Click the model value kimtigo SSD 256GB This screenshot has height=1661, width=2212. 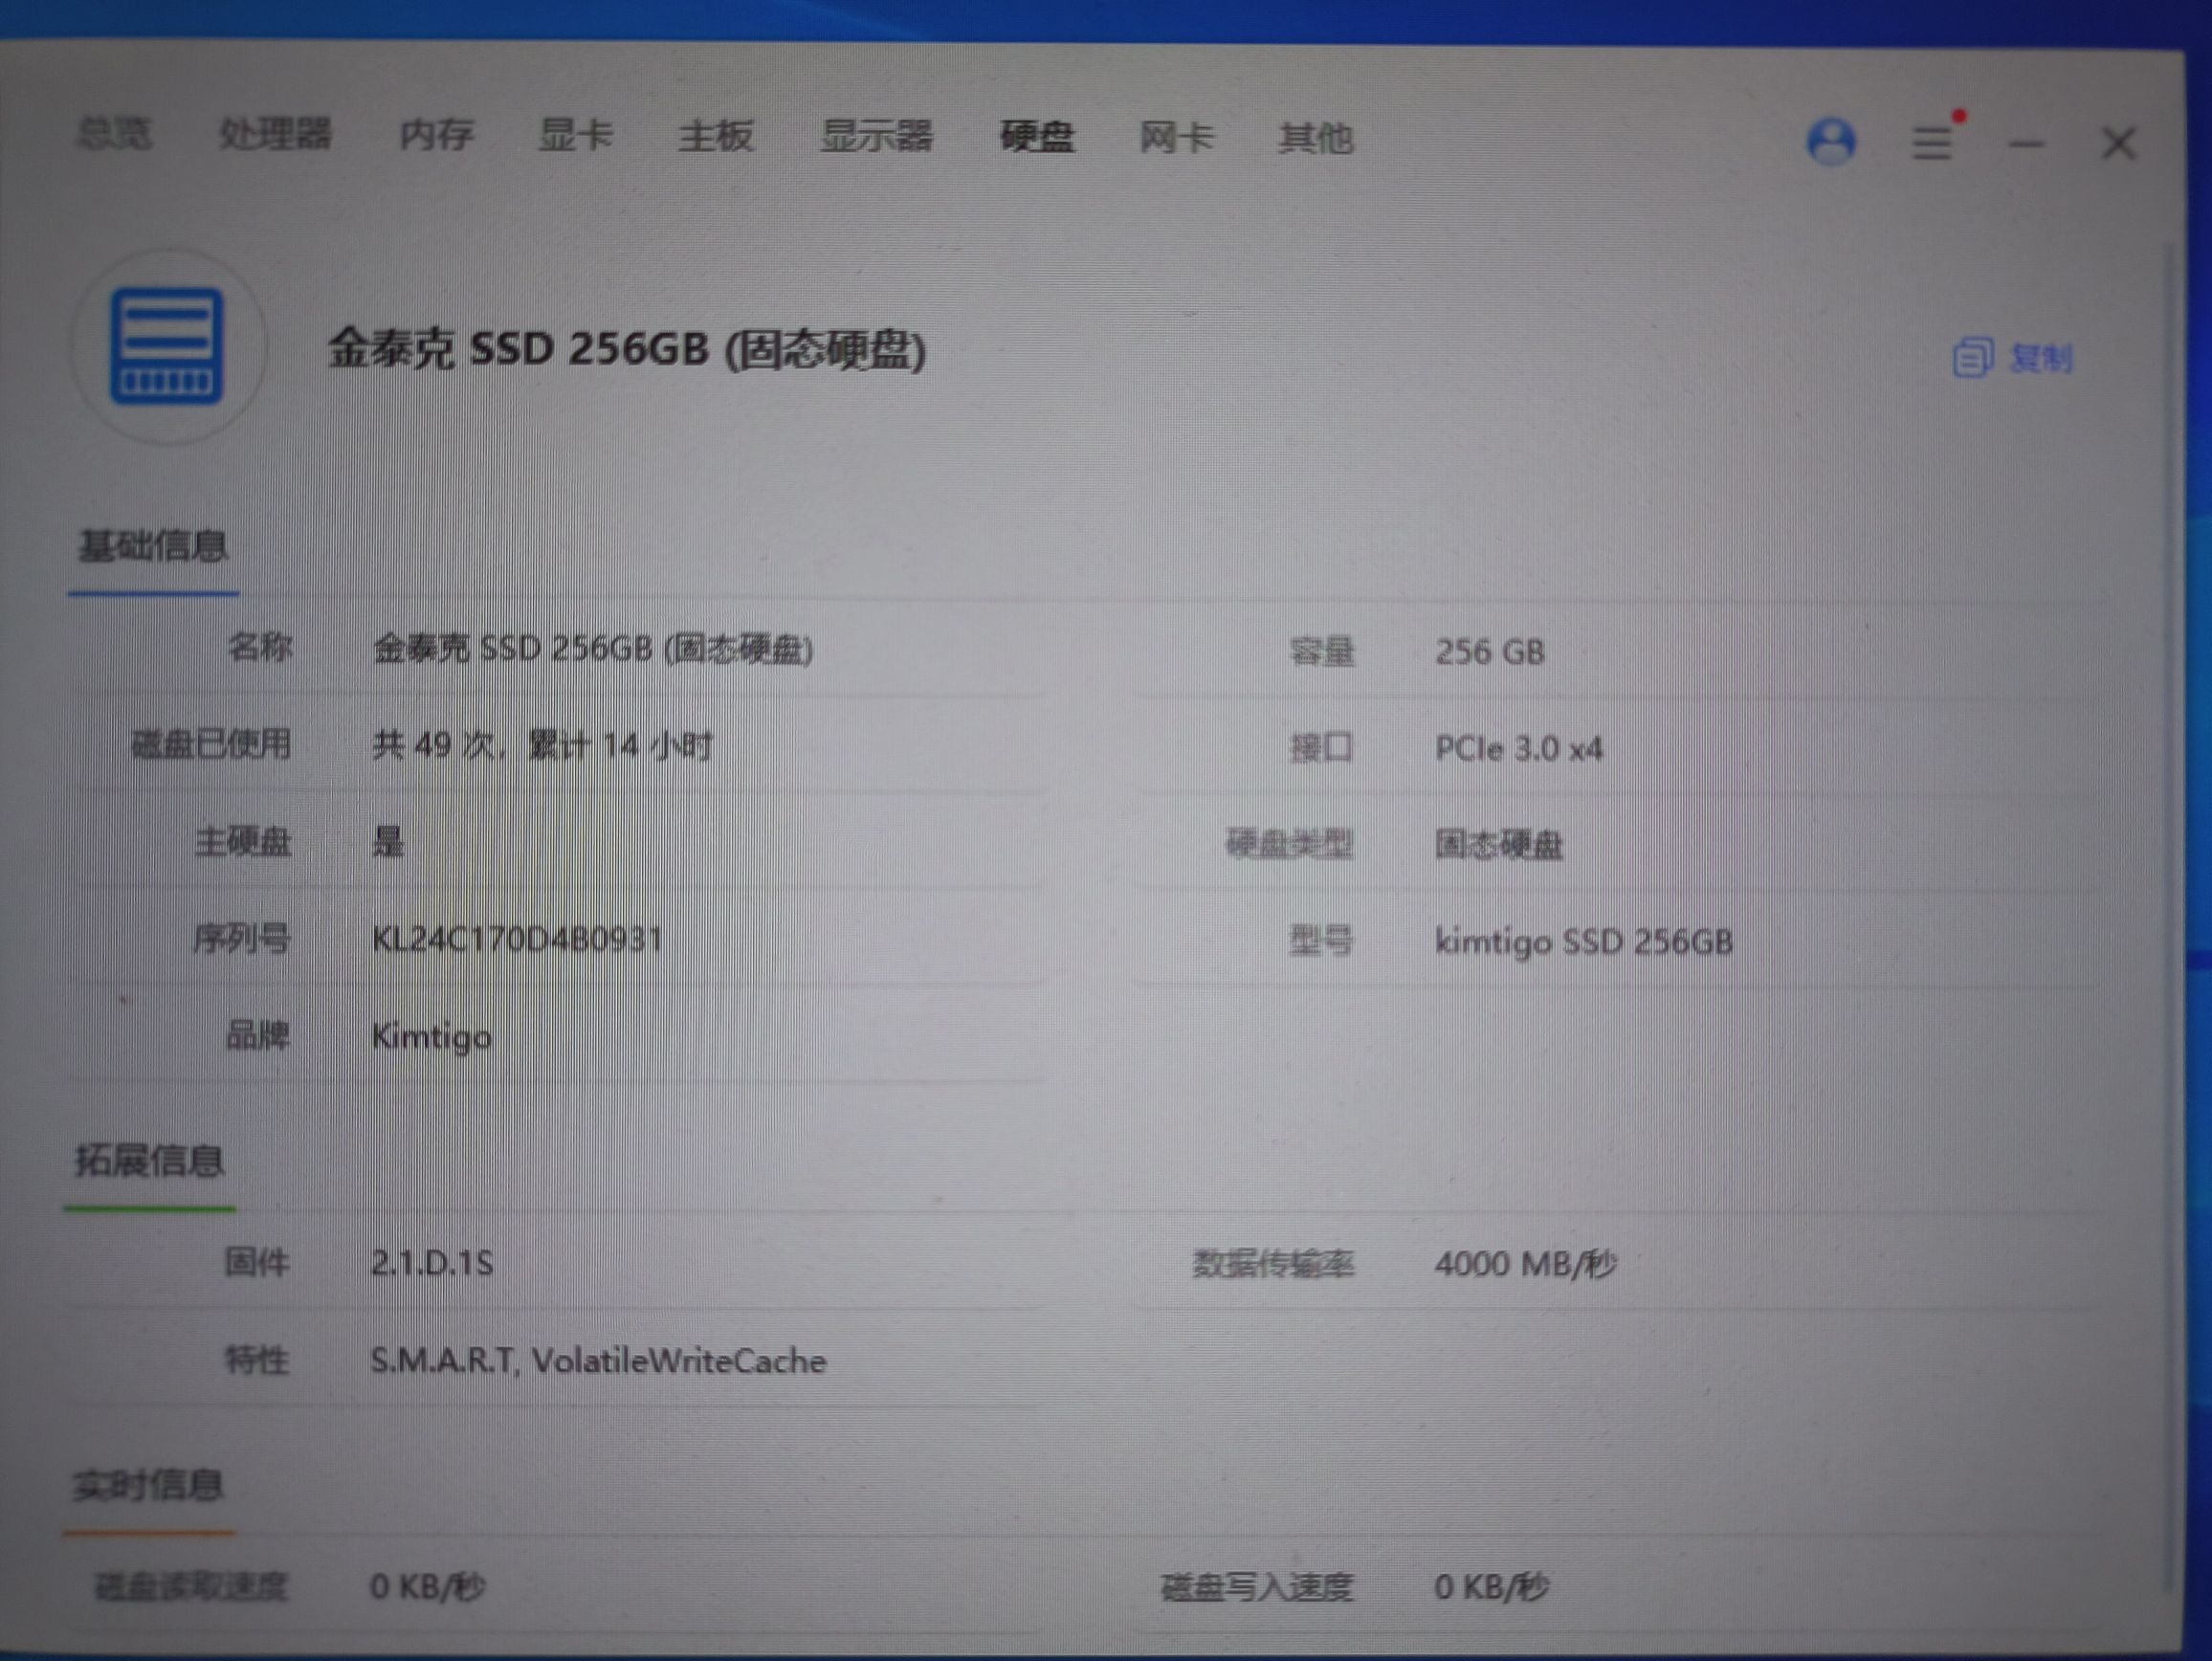point(1584,942)
